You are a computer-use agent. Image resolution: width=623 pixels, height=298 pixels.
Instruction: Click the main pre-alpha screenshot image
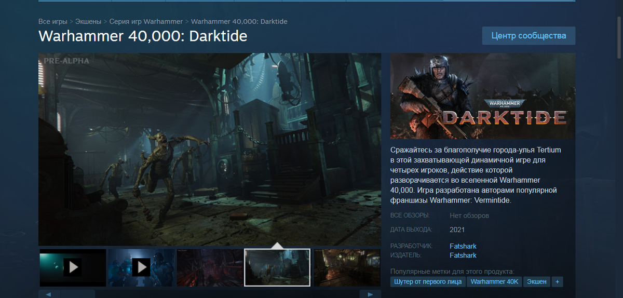tap(210, 149)
